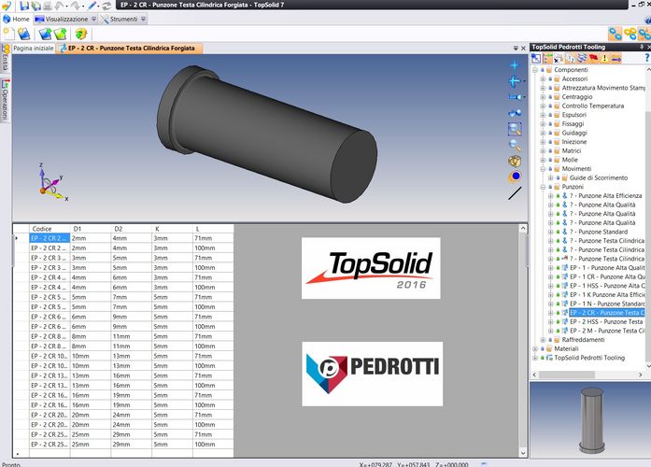This screenshot has height=467, width=651.
Task: Click the pin icon on TopSolid Pedrotti Tooling panel
Action: click(639, 46)
